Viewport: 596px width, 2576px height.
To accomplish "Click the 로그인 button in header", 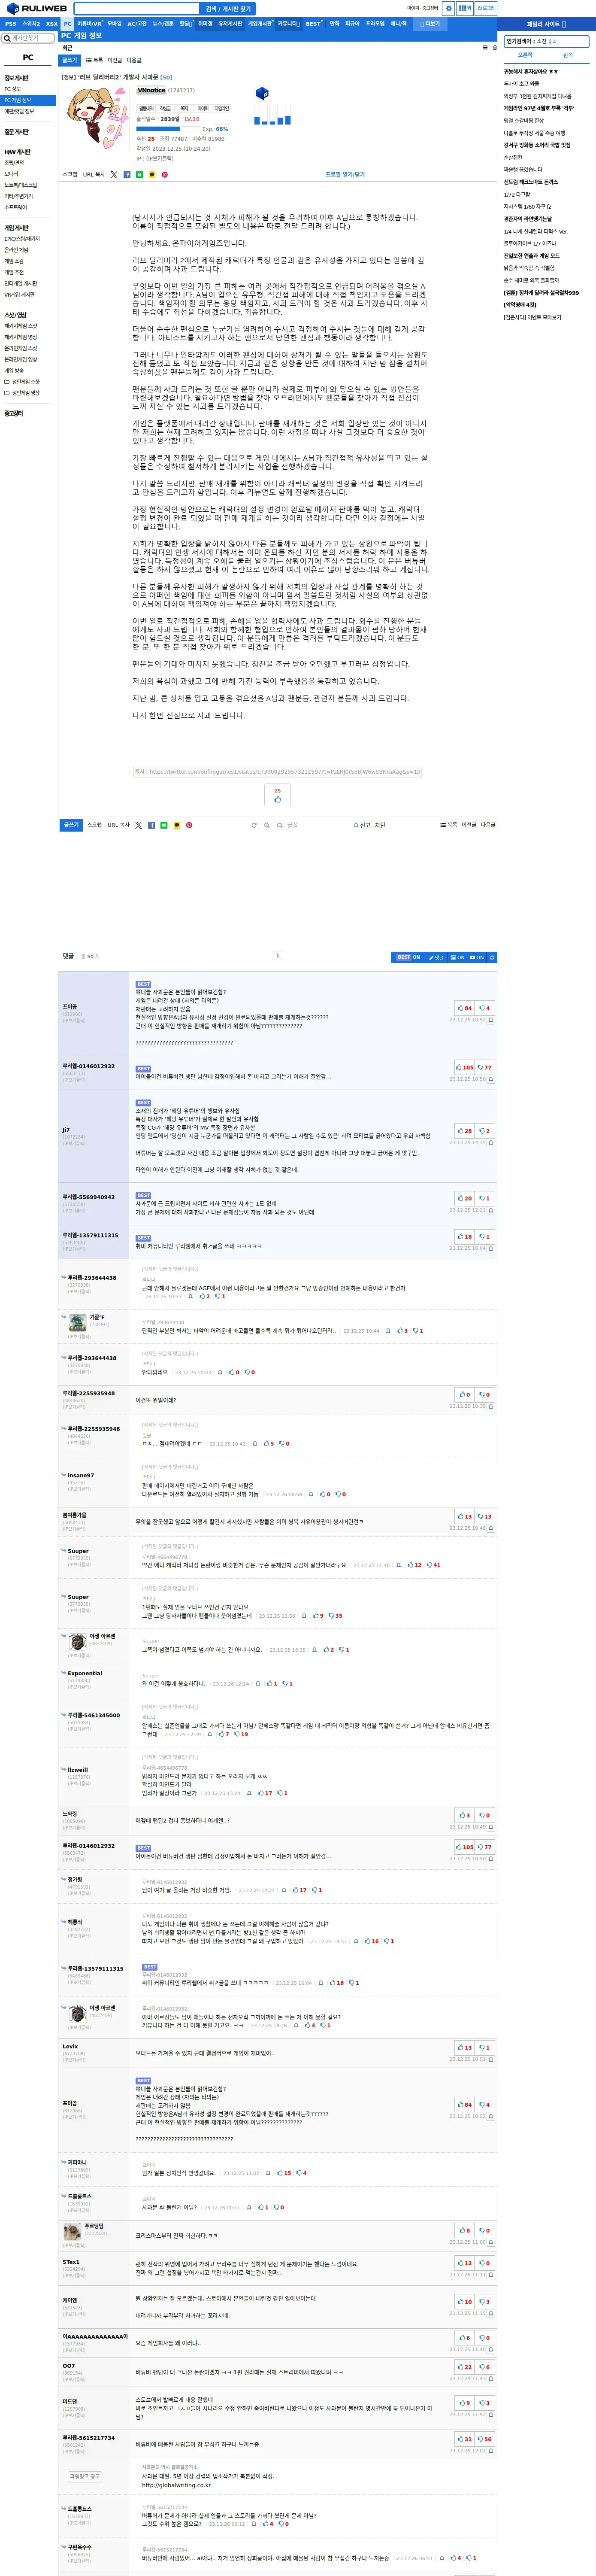I will 486,8.
